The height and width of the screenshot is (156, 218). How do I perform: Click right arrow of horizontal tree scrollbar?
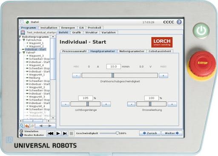tap(49, 121)
